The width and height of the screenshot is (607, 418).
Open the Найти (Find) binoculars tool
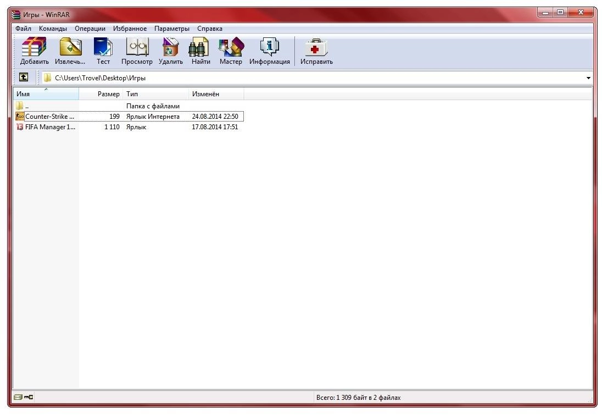[201, 51]
